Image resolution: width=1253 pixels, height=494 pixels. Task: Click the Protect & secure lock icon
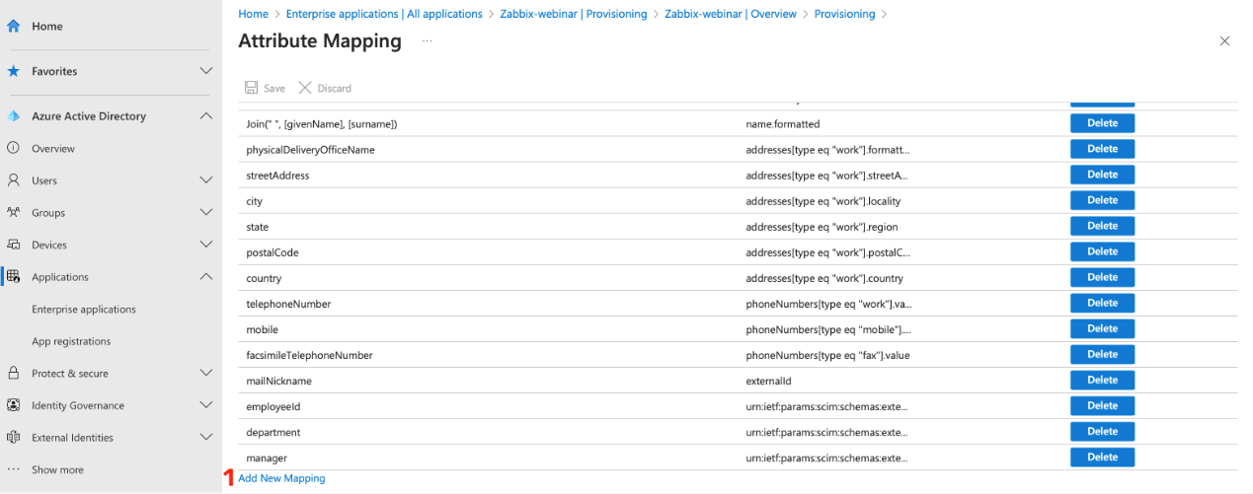14,373
